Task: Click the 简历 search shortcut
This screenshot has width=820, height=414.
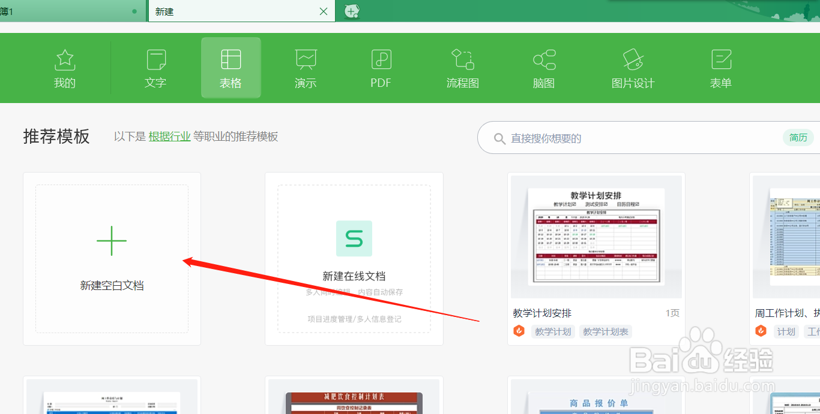Action: 798,137
